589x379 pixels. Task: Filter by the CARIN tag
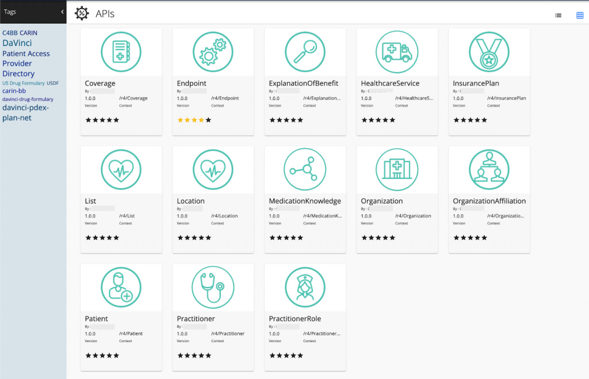(28, 33)
